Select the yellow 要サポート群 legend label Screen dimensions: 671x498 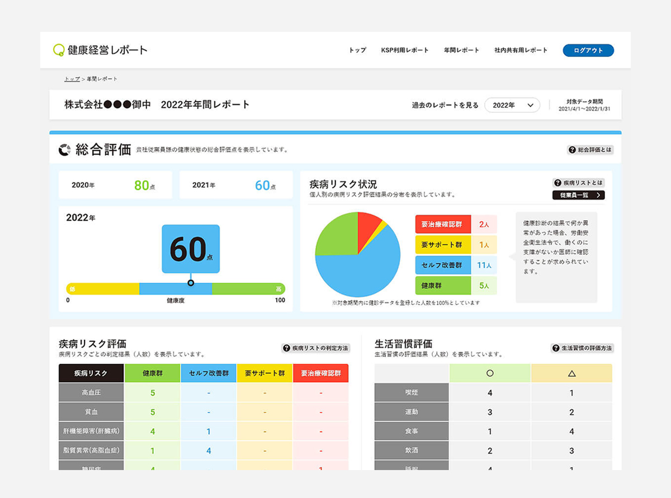443,245
